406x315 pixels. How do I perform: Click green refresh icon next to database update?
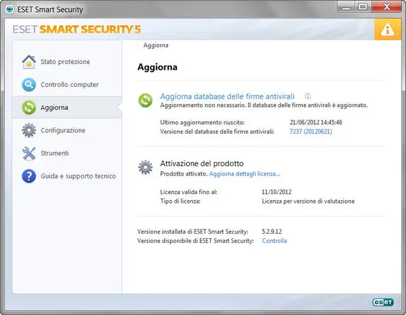click(145, 100)
